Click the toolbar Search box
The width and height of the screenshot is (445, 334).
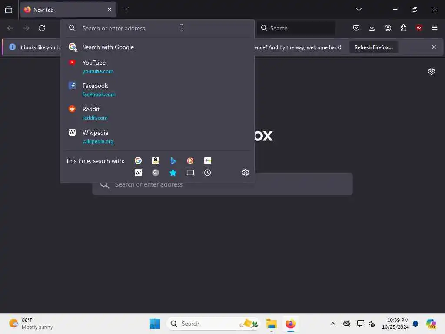[x=296, y=28]
